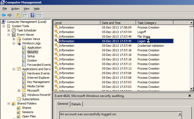
Task: Toggle the Show/Hide Action Pane icon
Action: [39, 15]
